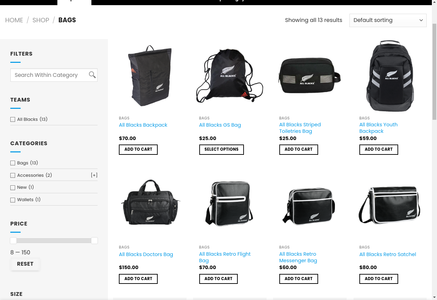Click the $150.00 Doctors Bag price

[x=128, y=267]
